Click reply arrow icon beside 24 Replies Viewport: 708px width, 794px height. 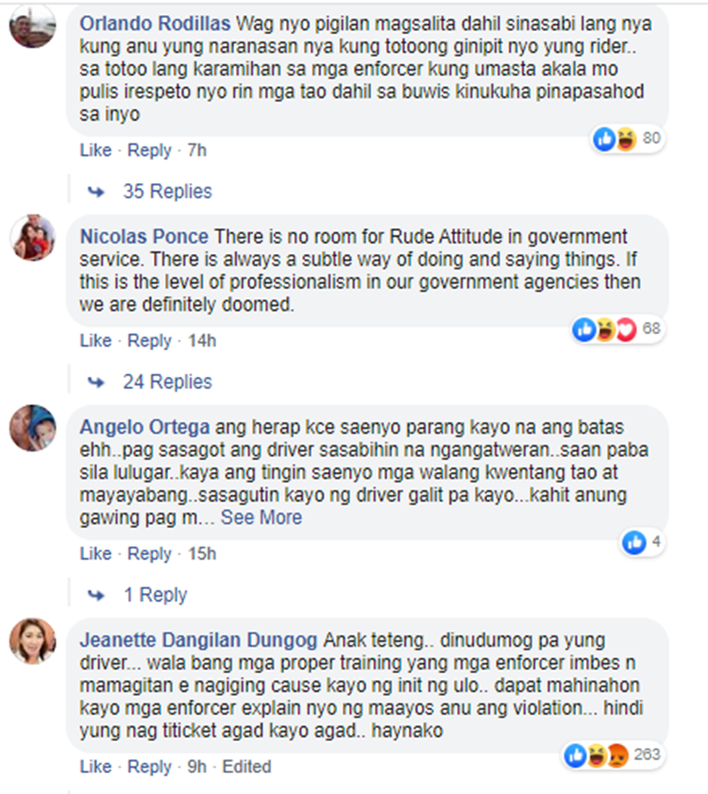96,382
